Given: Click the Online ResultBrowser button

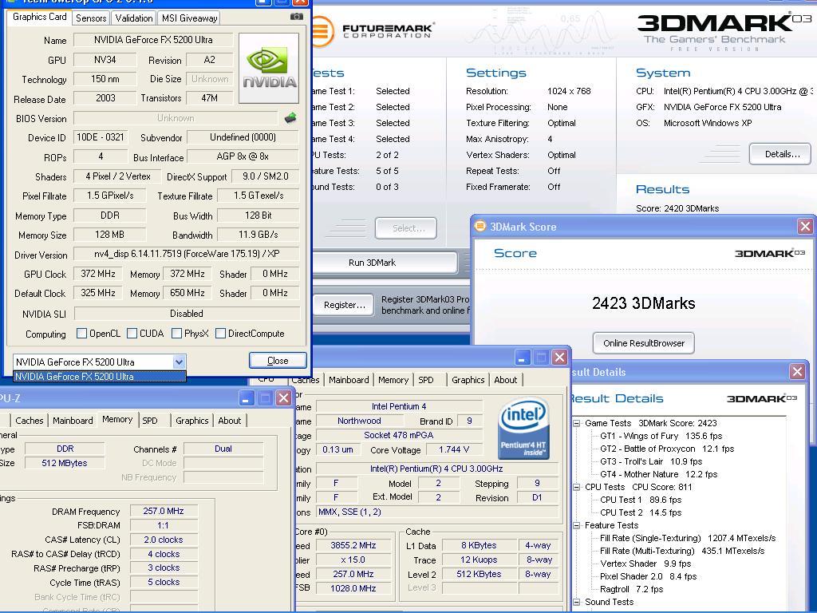Looking at the screenshot, I should pos(644,343).
